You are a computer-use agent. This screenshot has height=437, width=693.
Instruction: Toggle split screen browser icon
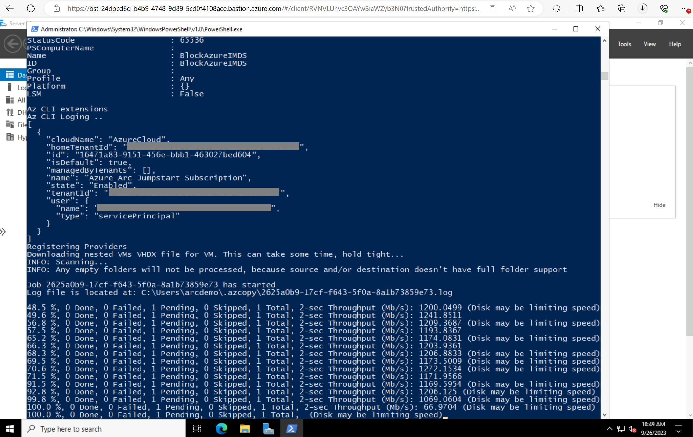click(579, 8)
